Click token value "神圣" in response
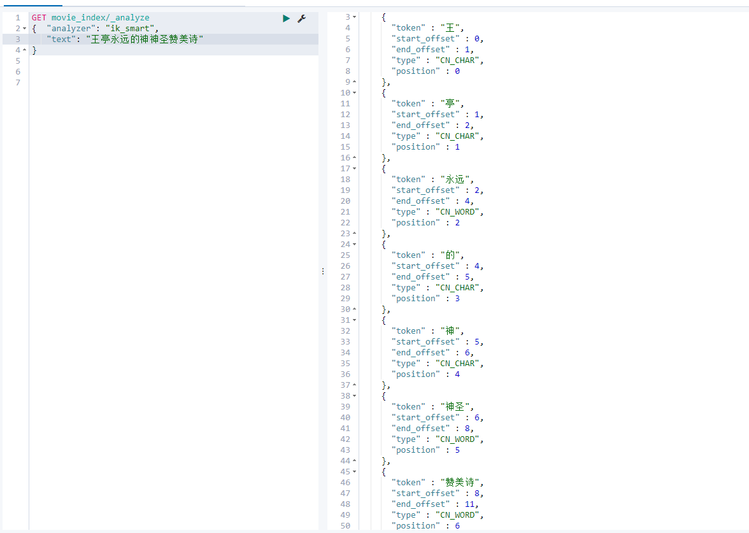 pyautogui.click(x=455, y=407)
